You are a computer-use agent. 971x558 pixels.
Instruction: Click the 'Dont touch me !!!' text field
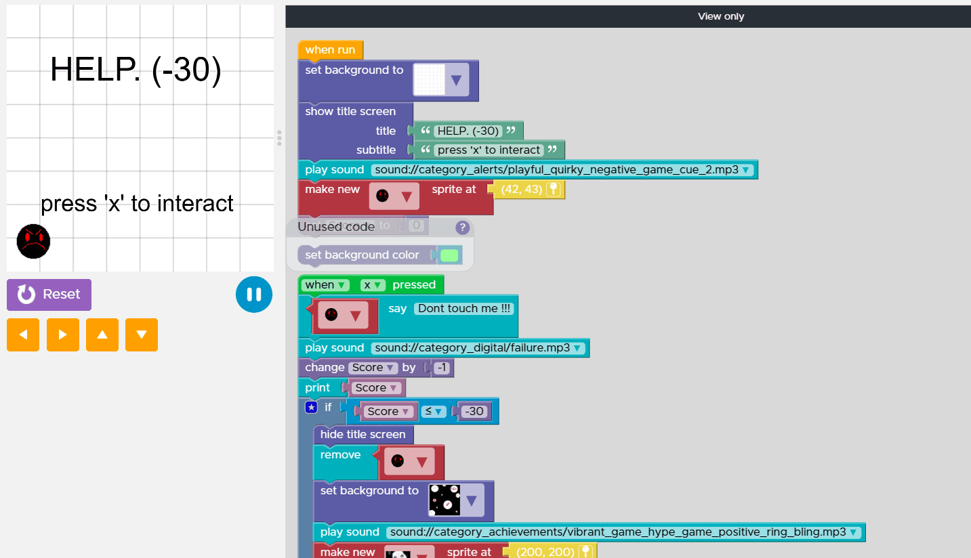(465, 309)
